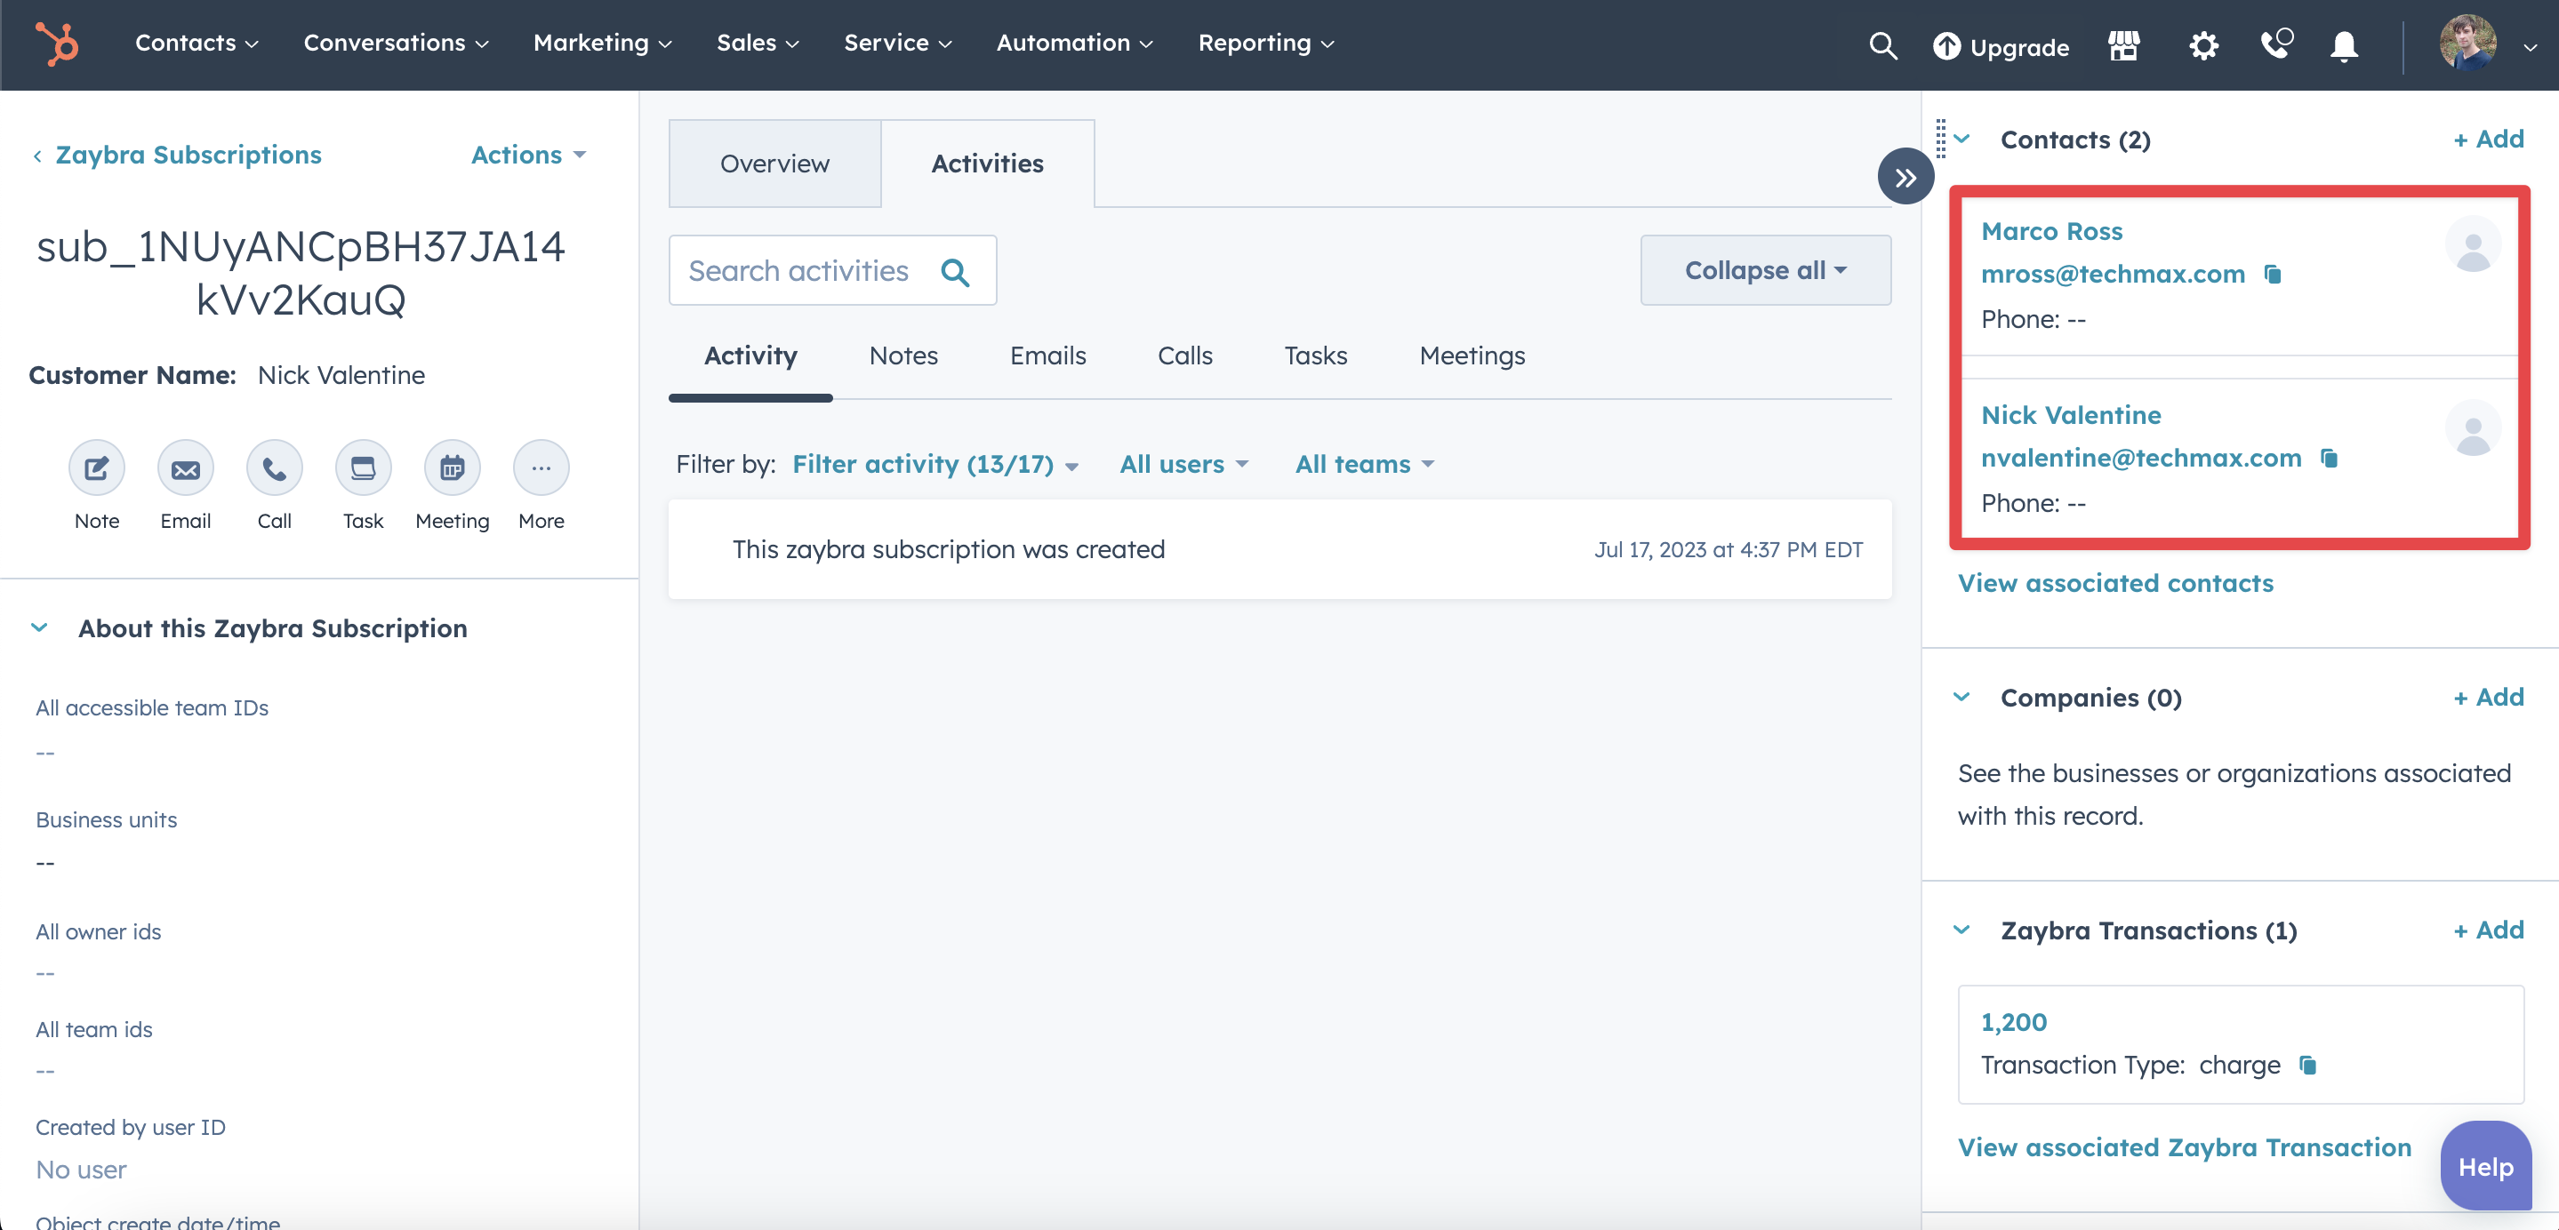Open the Contacts menu

pyautogui.click(x=197, y=43)
